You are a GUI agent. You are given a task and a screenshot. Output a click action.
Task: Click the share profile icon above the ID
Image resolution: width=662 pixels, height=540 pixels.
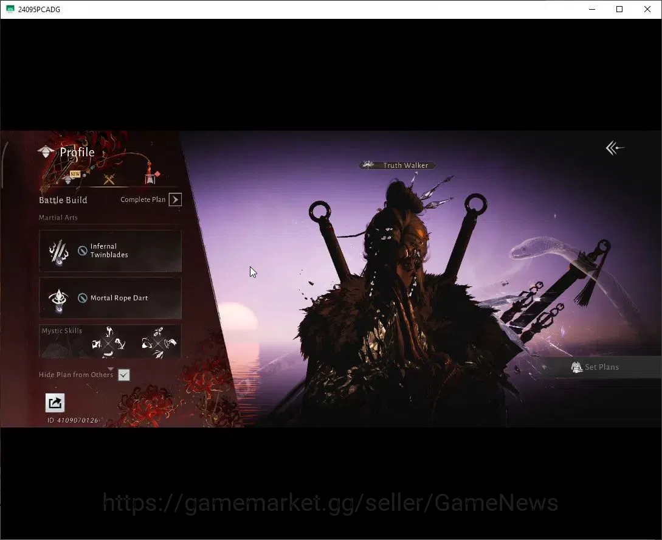(55, 403)
